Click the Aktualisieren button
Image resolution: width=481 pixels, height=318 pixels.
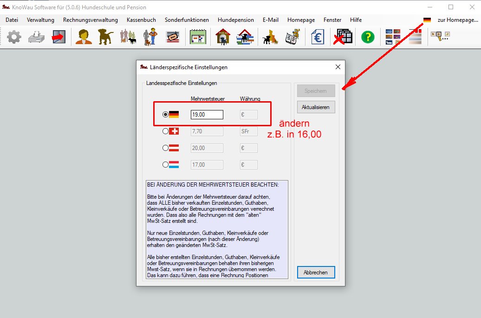pos(316,107)
